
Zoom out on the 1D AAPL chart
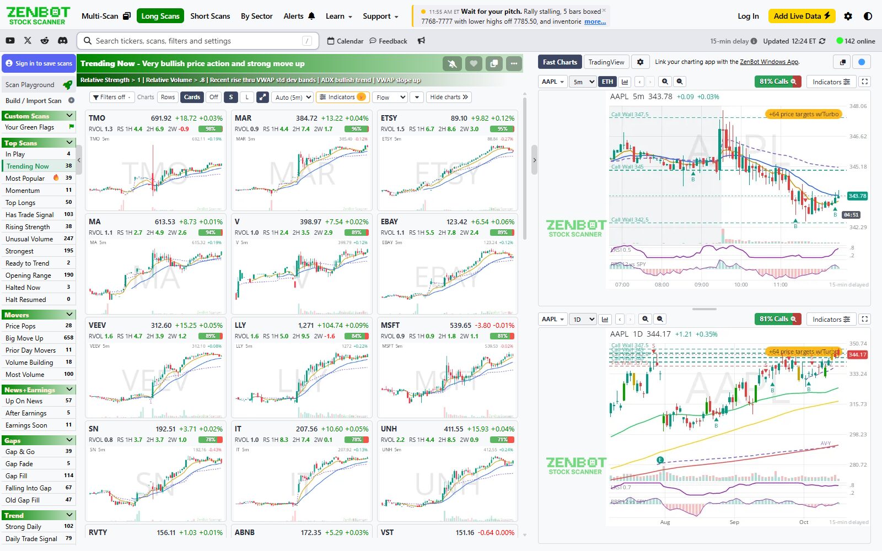[660, 319]
